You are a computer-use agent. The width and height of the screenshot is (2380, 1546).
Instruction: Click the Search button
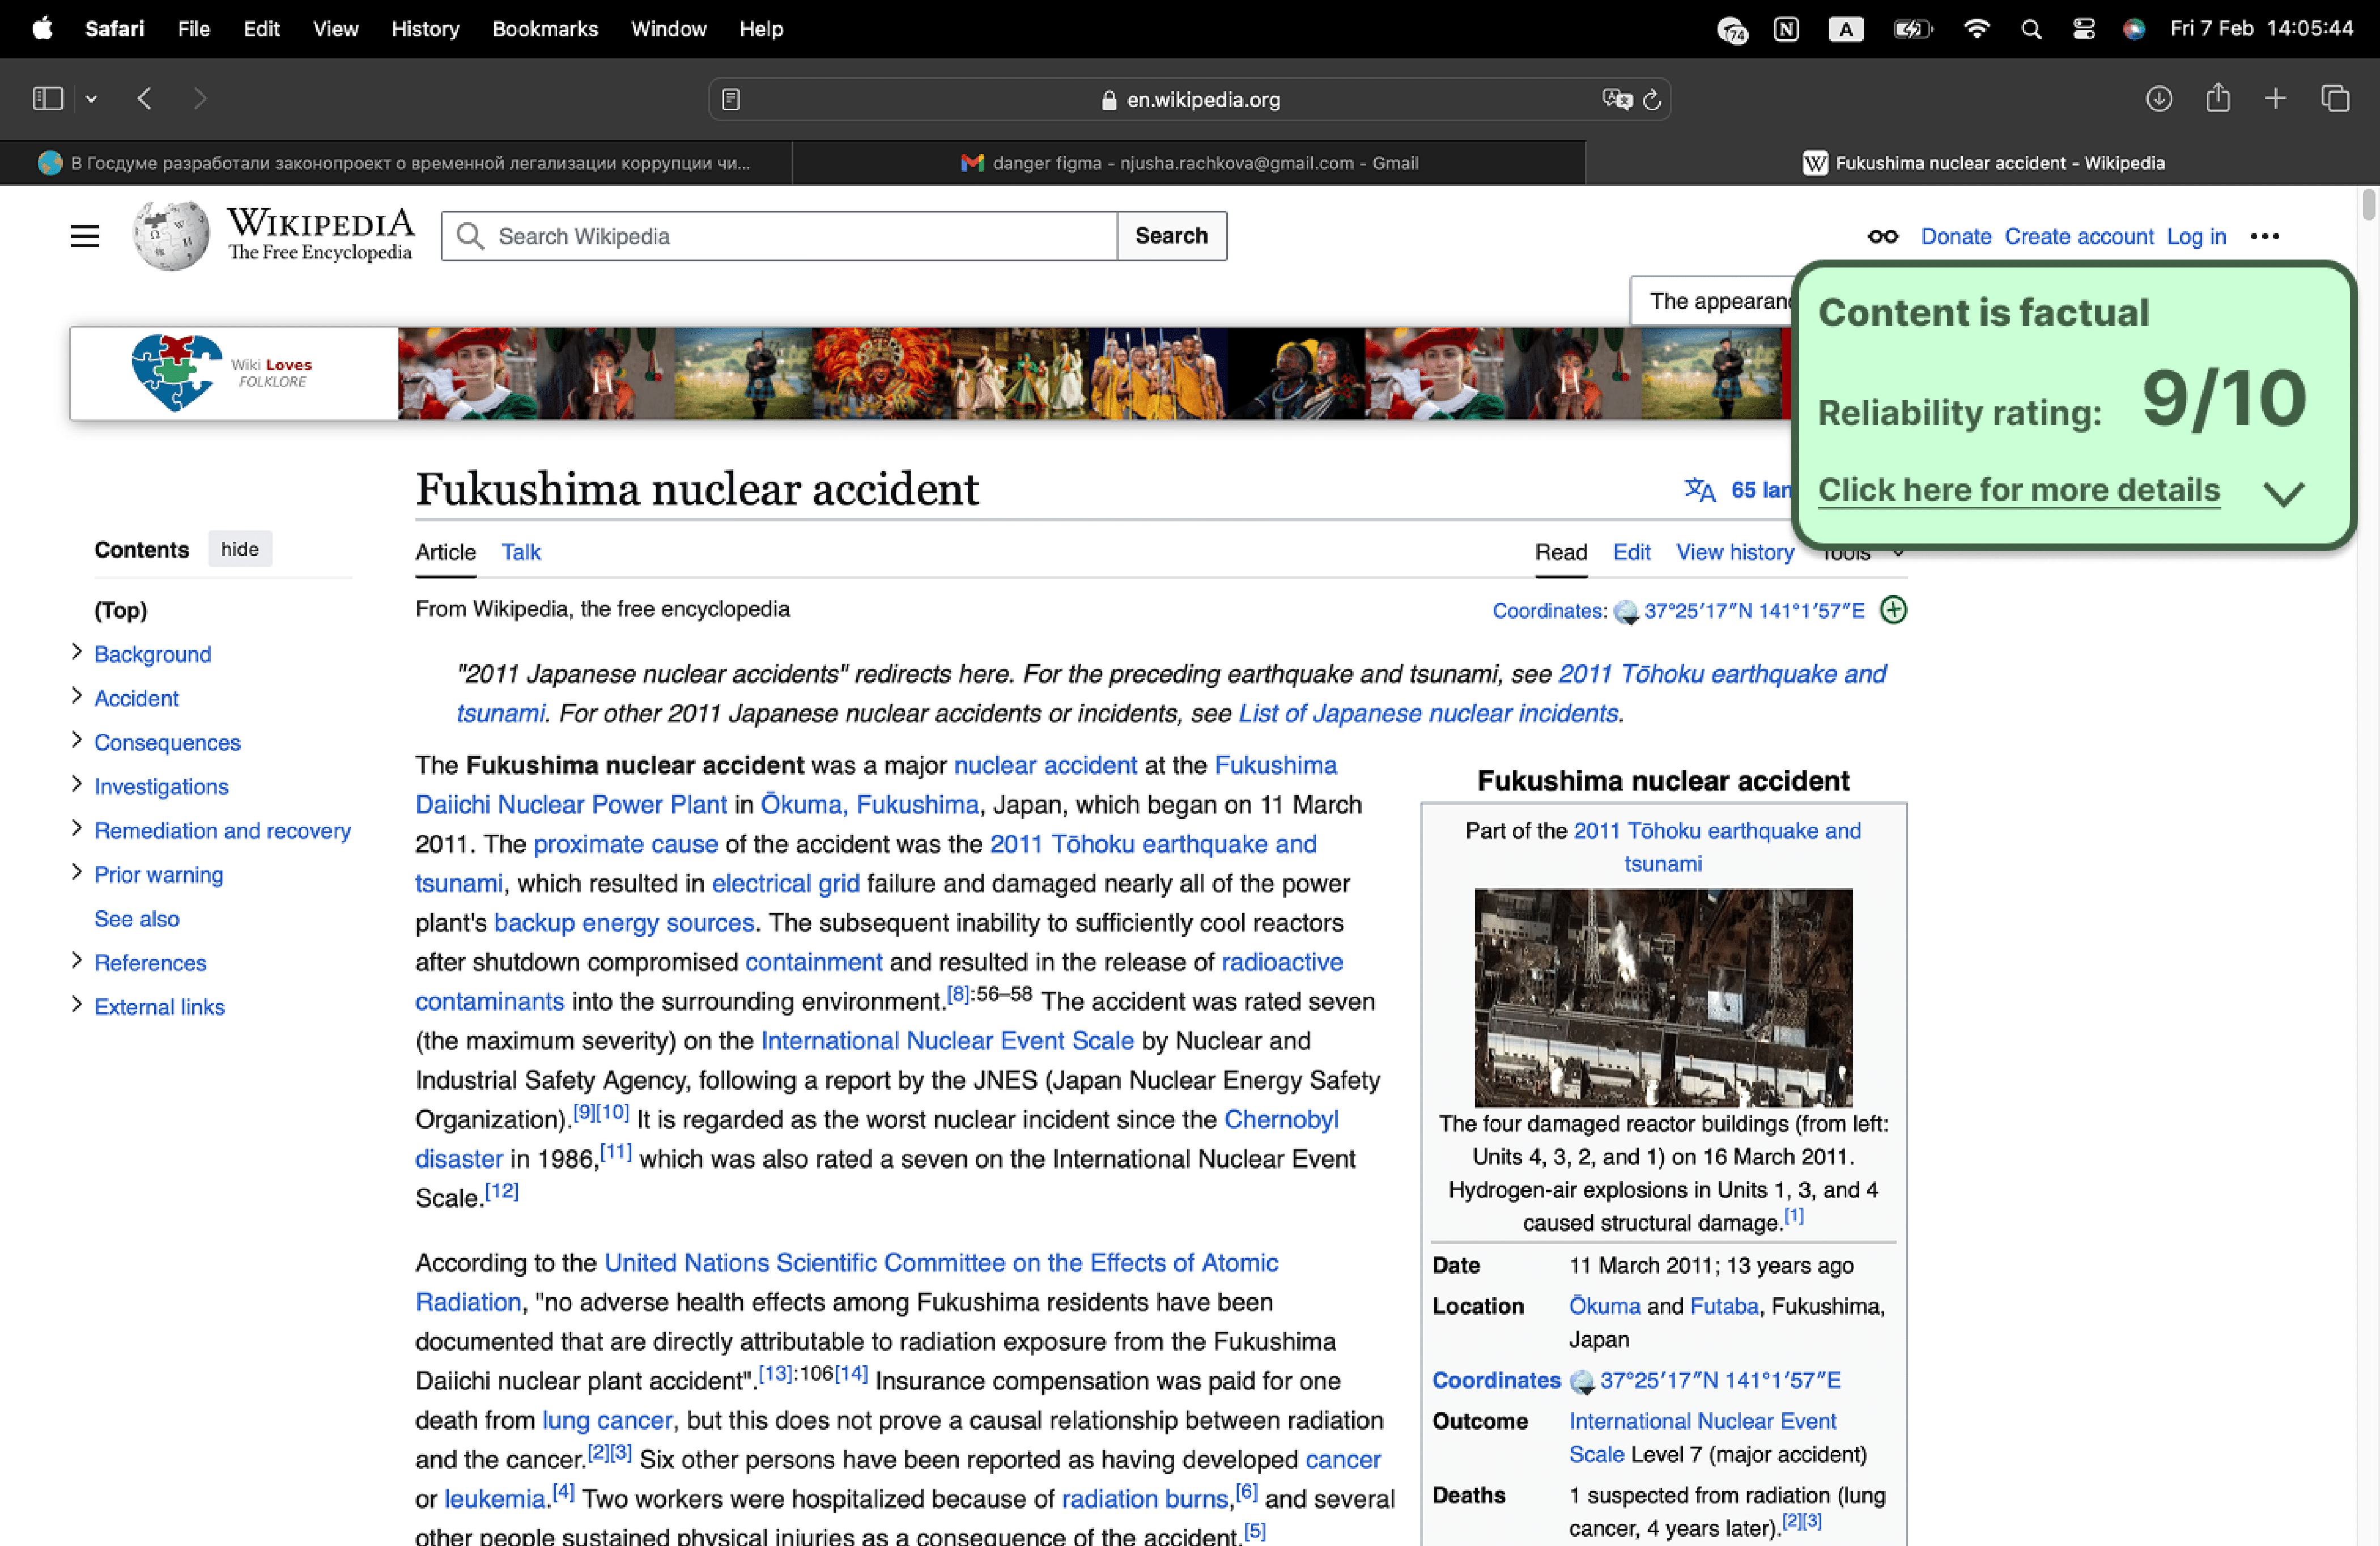point(1171,236)
